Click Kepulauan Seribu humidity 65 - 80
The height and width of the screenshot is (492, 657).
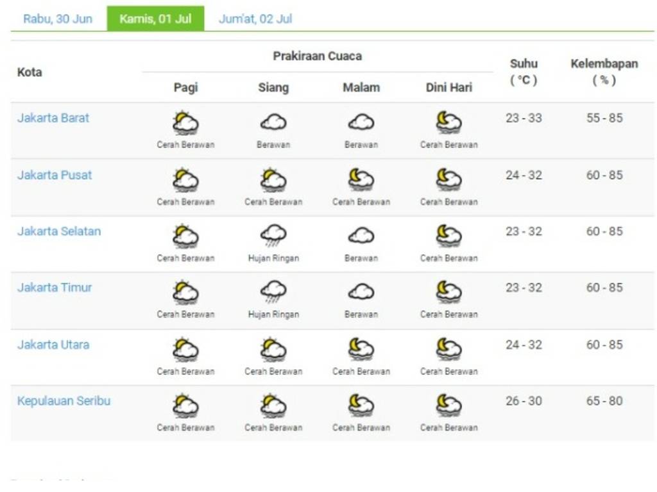click(604, 401)
